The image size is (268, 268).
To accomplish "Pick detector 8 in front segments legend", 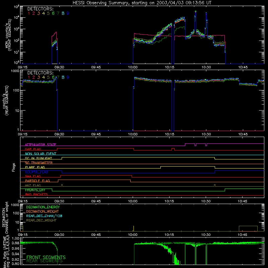I will 63,13.
